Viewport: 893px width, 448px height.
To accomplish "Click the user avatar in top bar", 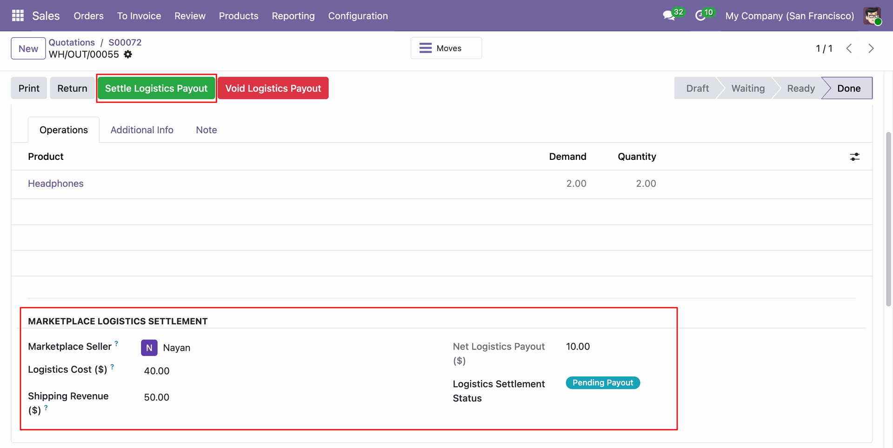I will click(872, 16).
